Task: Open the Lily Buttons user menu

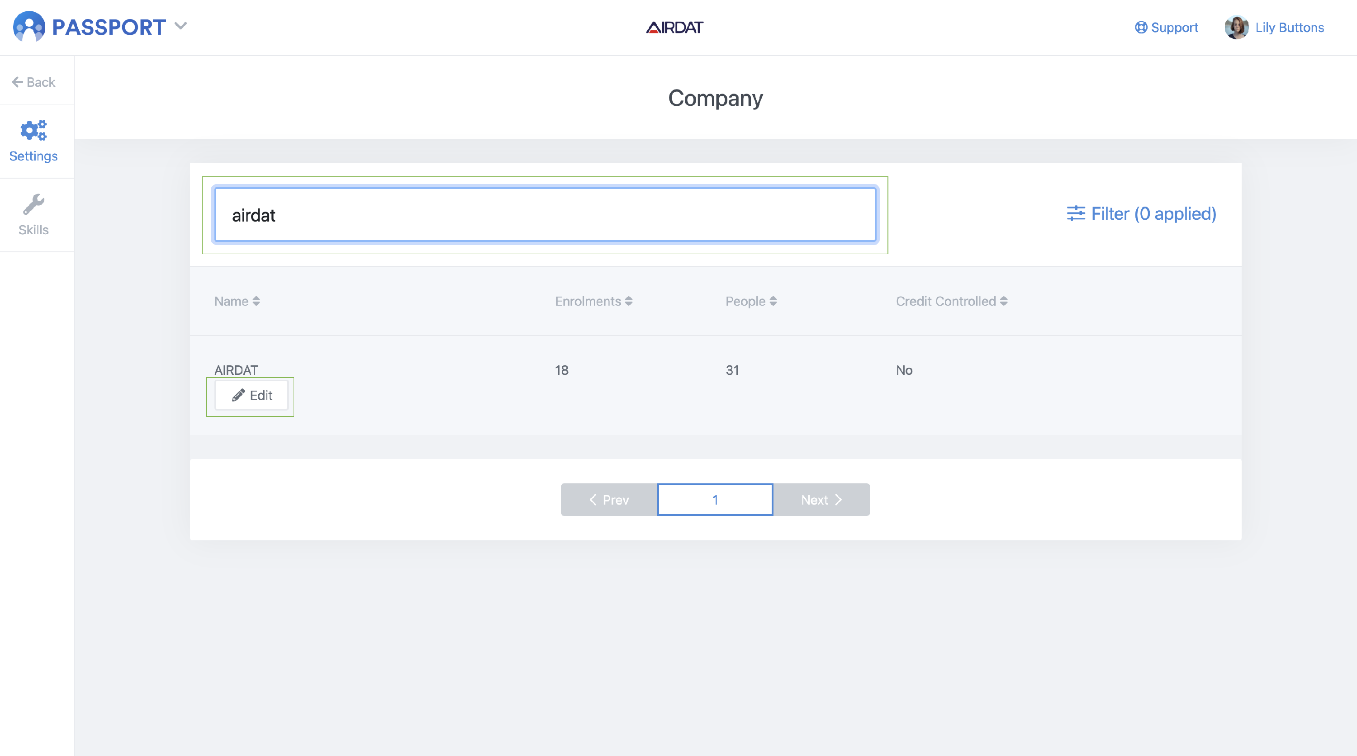Action: click(x=1289, y=28)
